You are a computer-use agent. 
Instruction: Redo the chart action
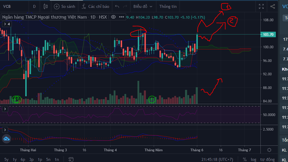coord(125,6)
